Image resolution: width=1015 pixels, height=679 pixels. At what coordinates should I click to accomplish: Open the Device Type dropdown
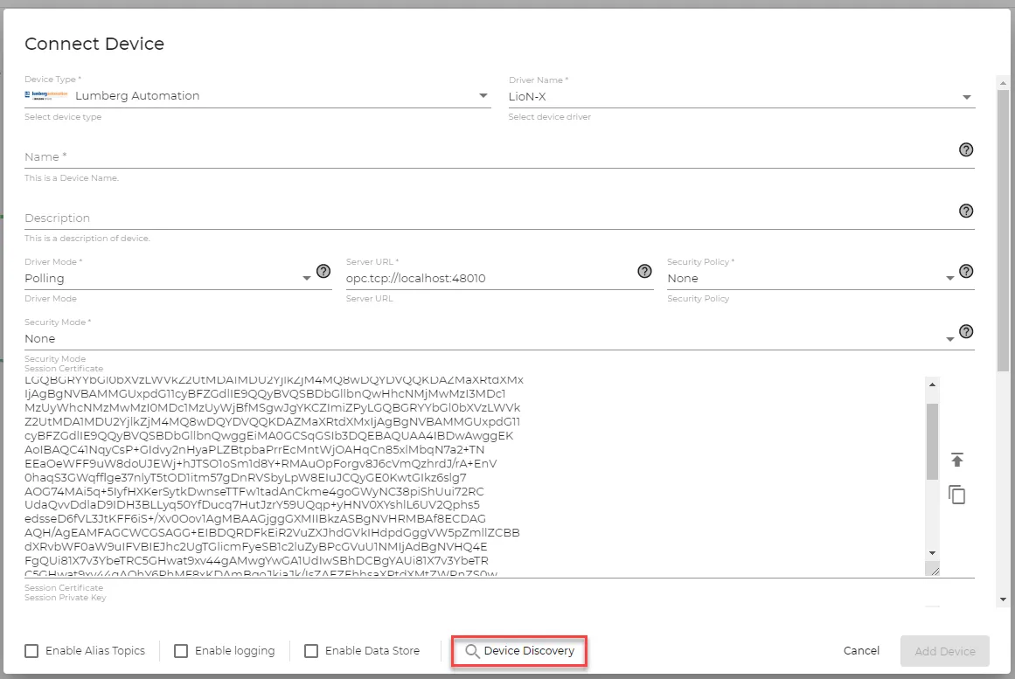tap(258, 96)
